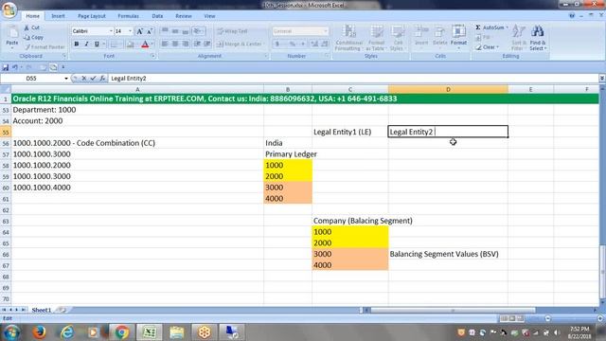Toggle Center text alignment
Screen dimensions: 606x341
(x=175, y=45)
